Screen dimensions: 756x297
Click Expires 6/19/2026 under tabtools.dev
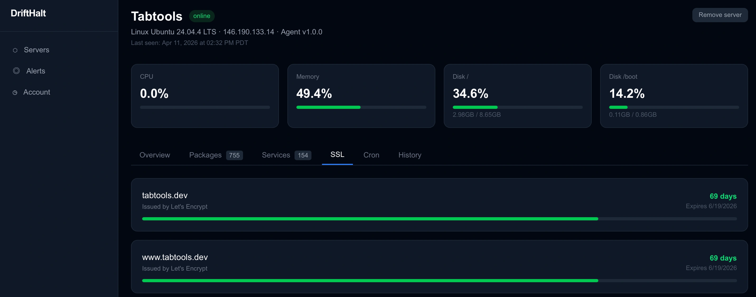(x=711, y=206)
